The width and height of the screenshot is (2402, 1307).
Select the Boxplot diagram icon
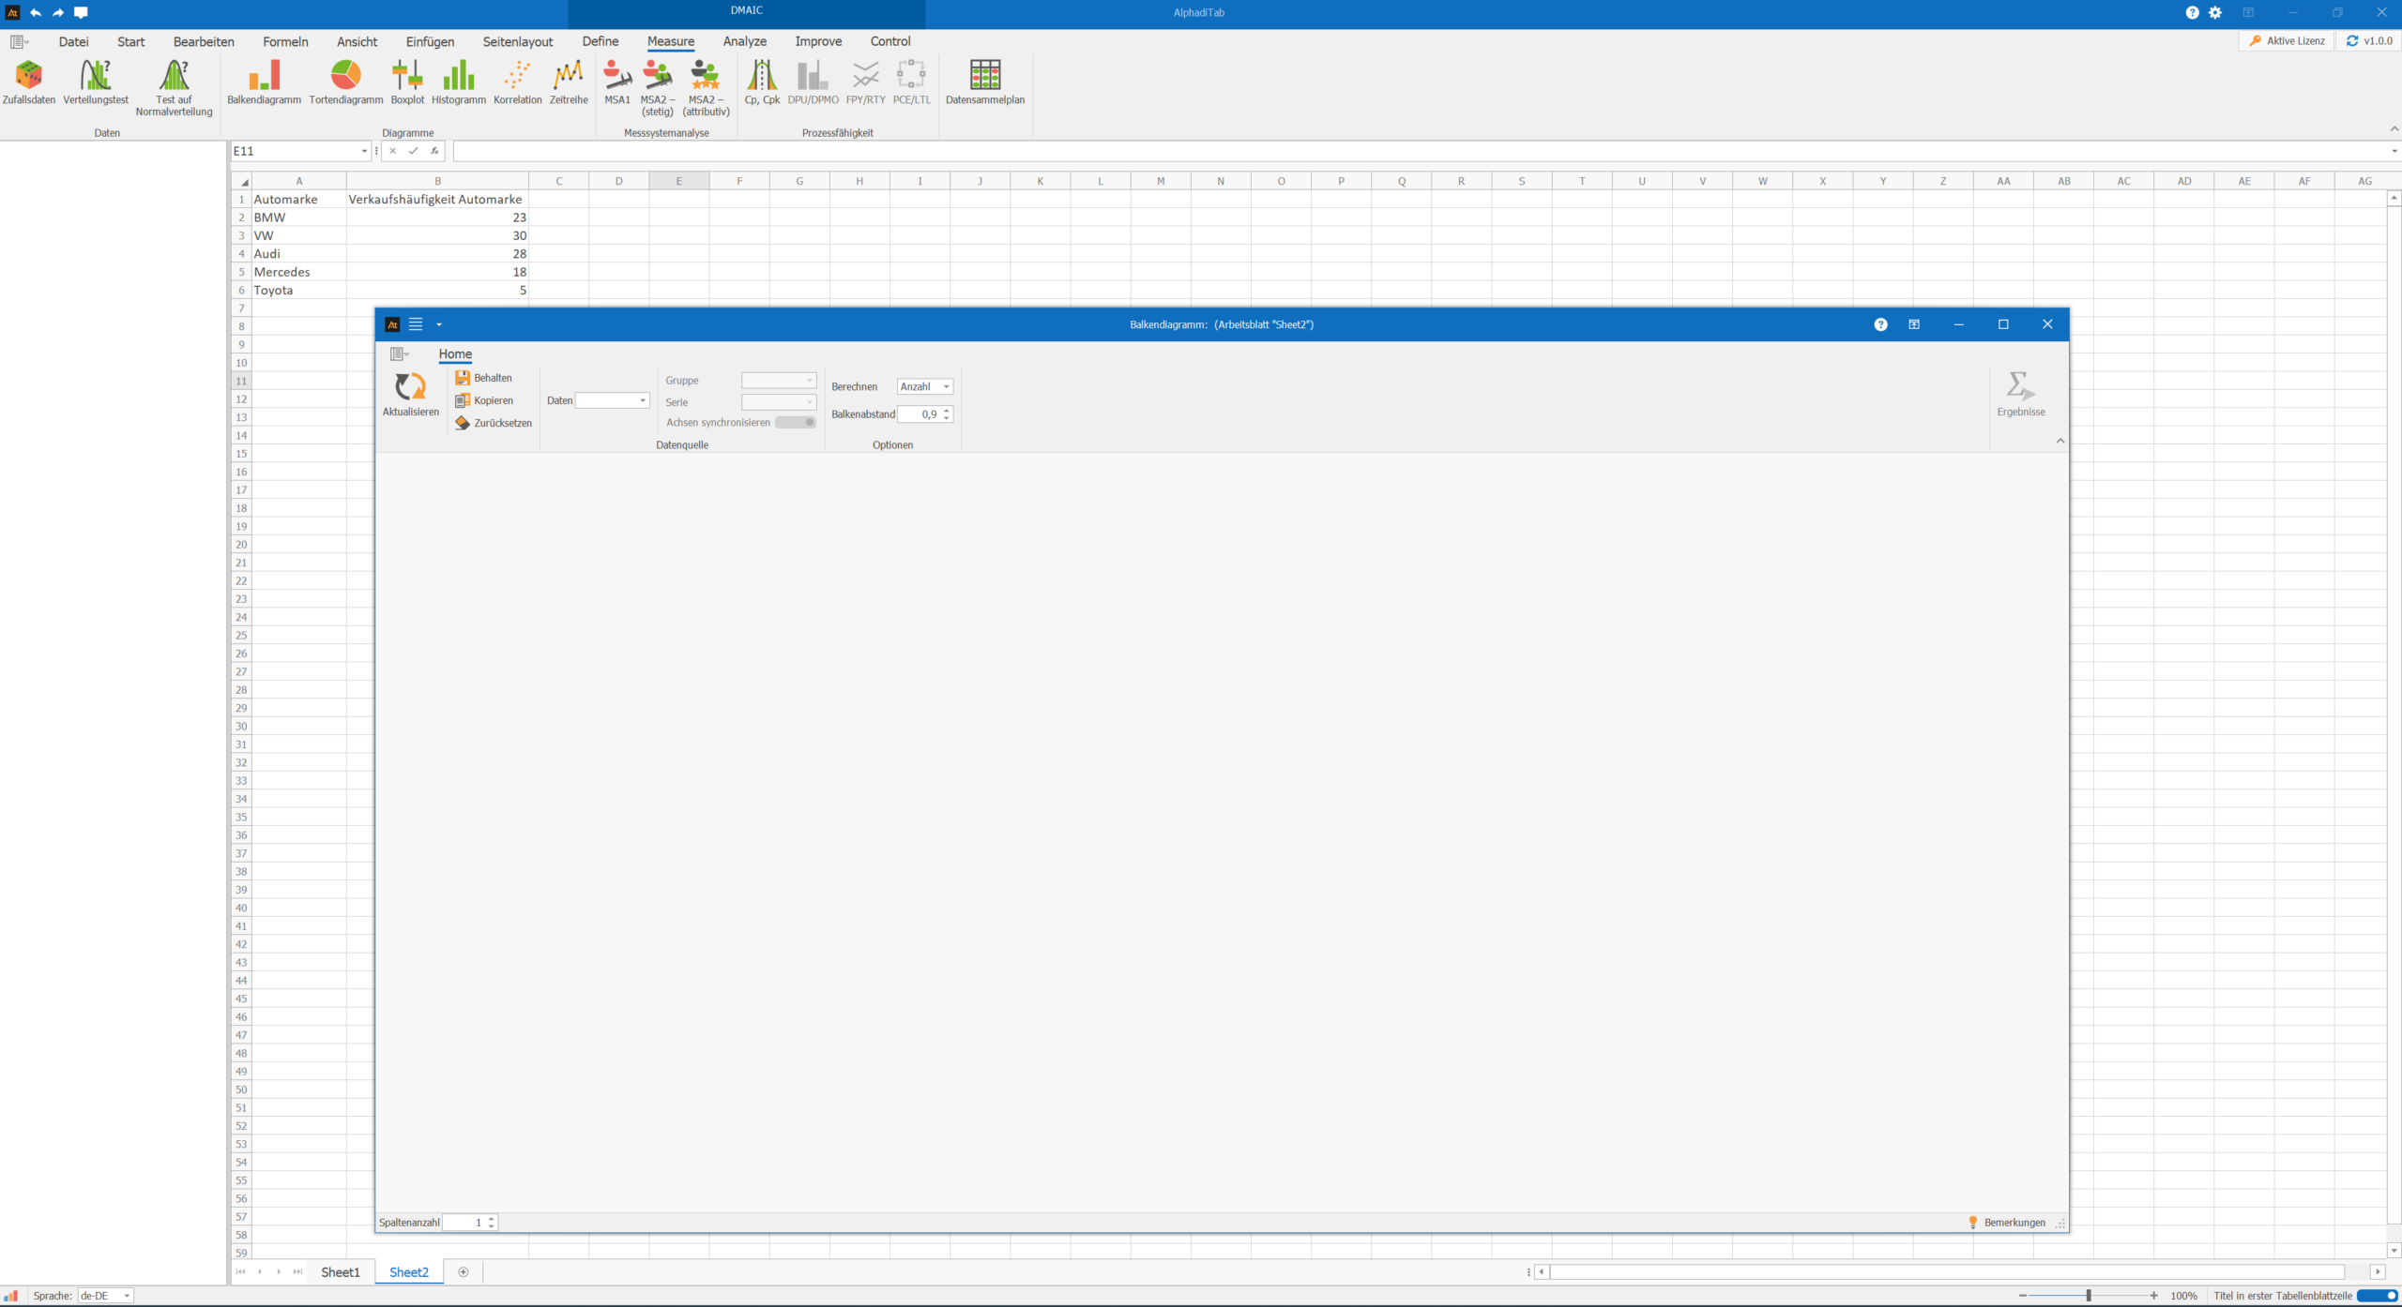click(407, 81)
